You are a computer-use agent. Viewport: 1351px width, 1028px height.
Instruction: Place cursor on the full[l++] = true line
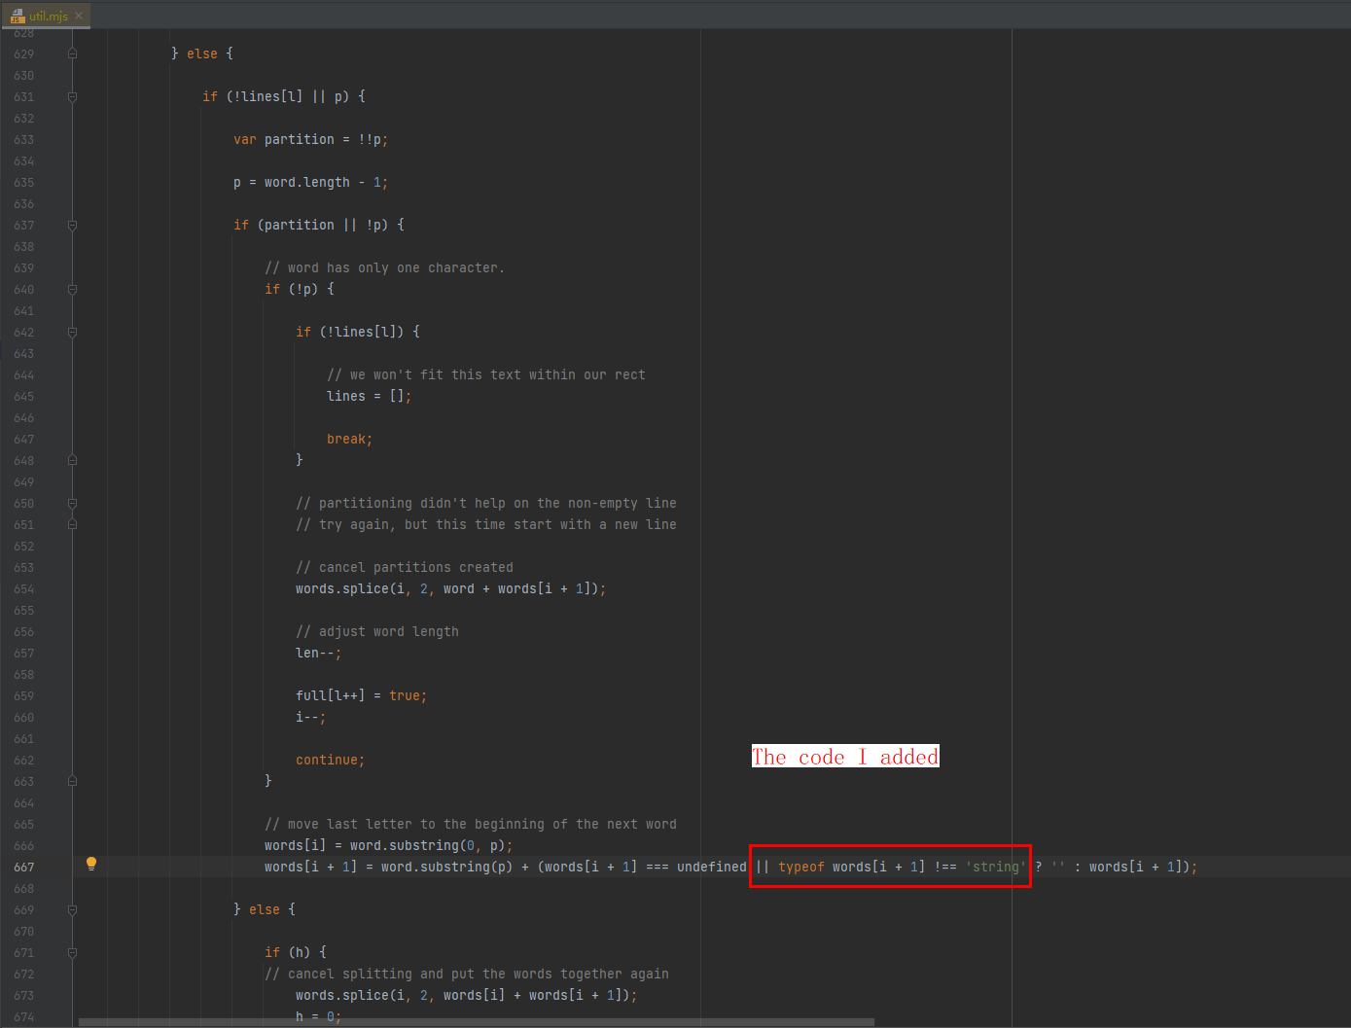[360, 695]
